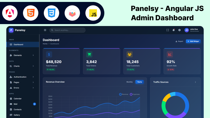Viewport: 210px width, 118px height.
Task: Click the dollar sign revenue icon
Action: coord(49,54)
